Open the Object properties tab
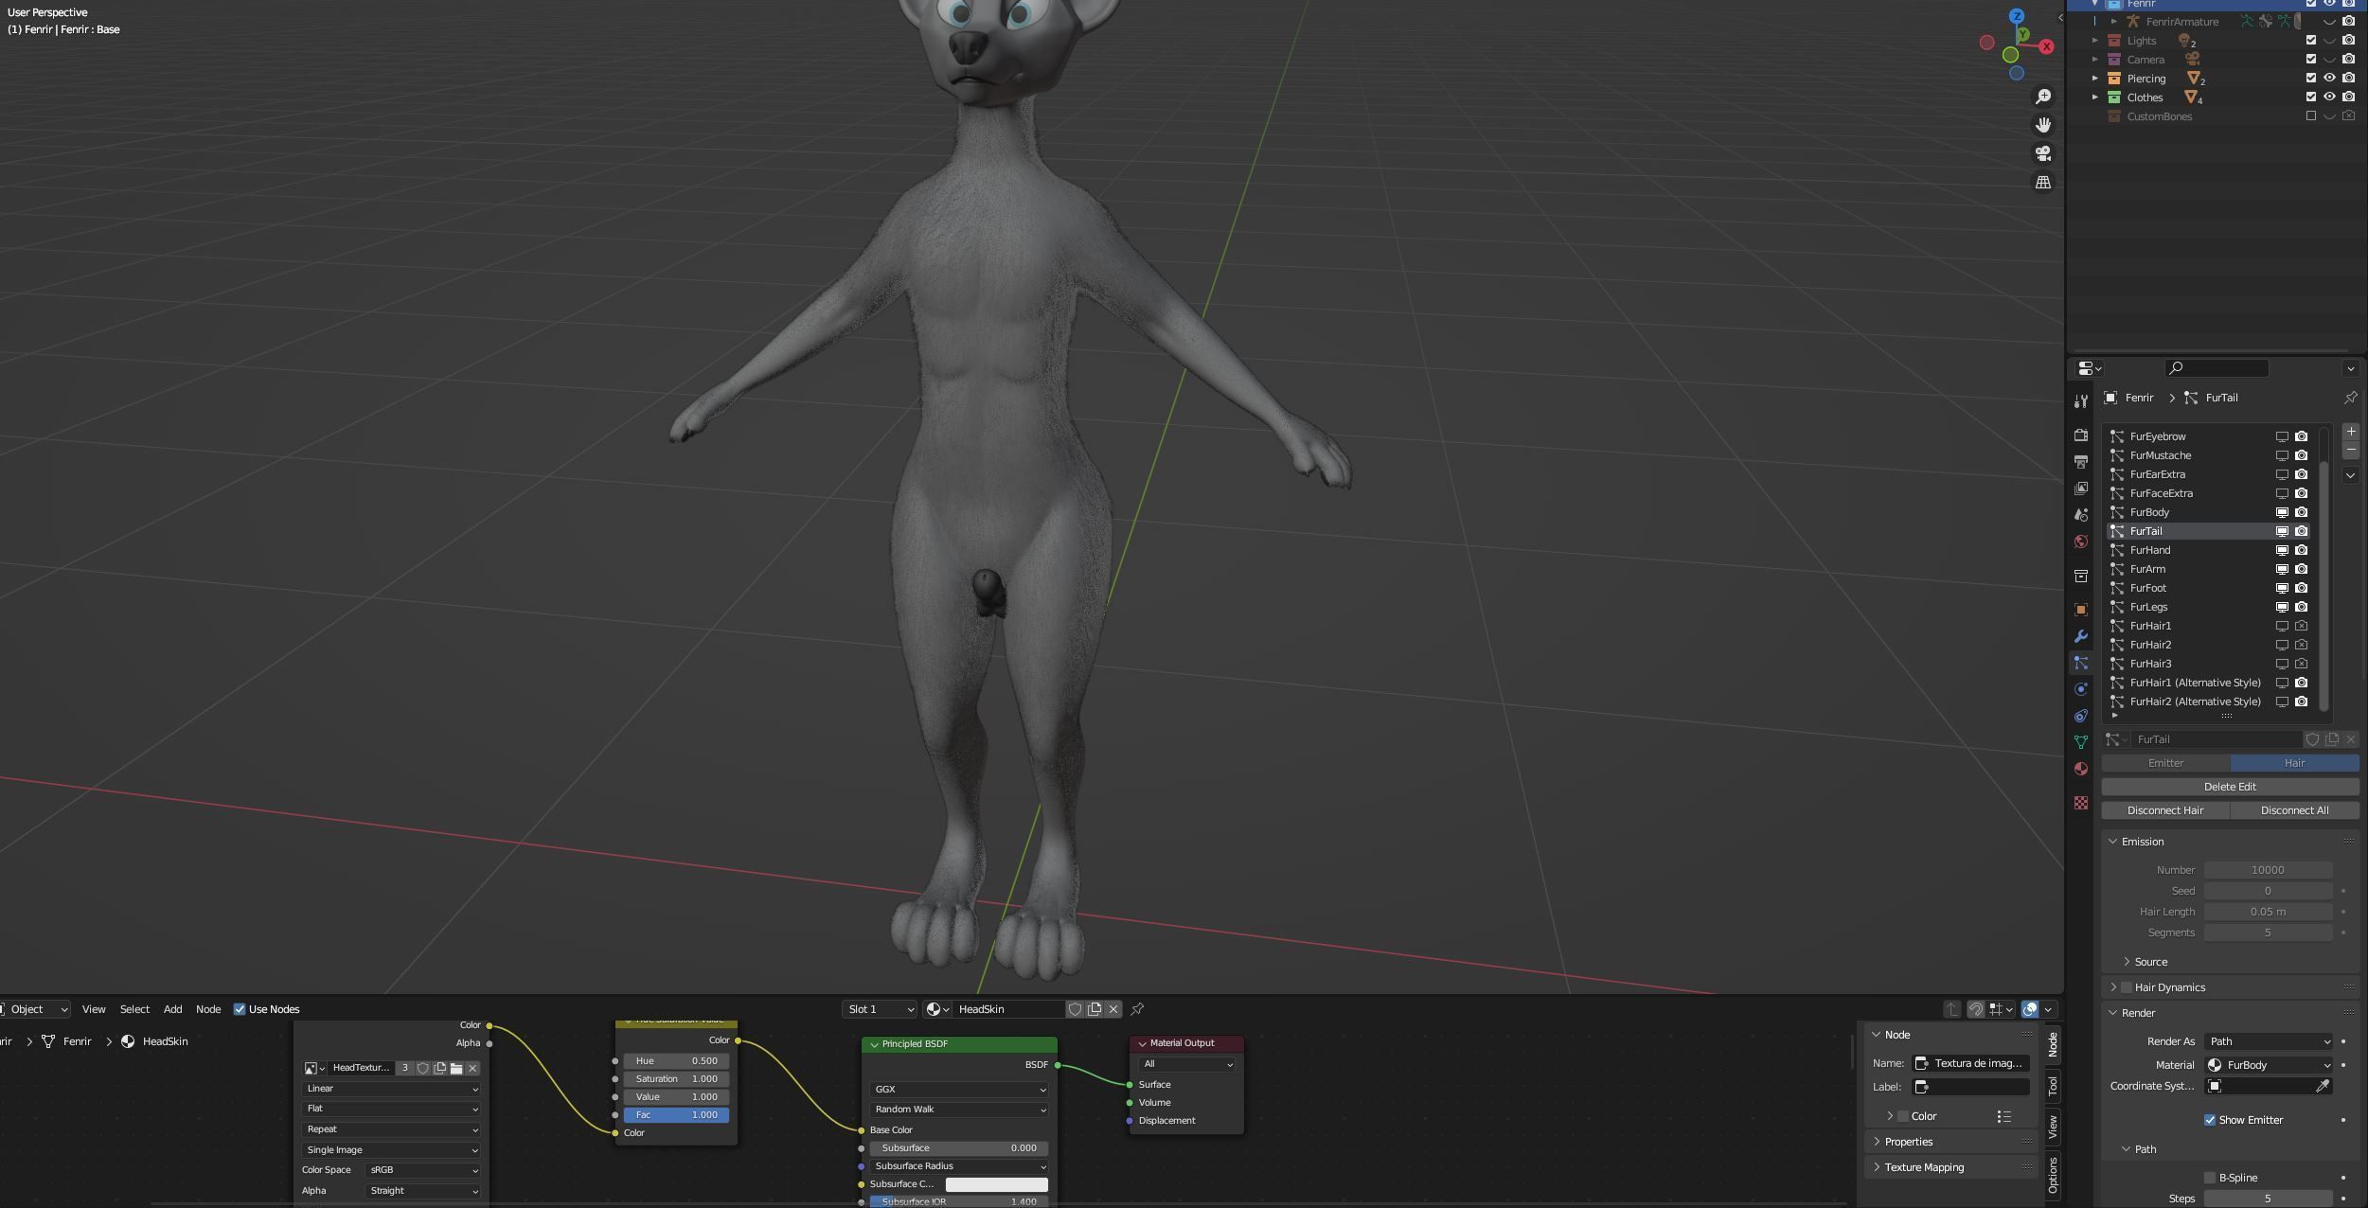Screen dimensions: 2368x1208 pos(2080,610)
